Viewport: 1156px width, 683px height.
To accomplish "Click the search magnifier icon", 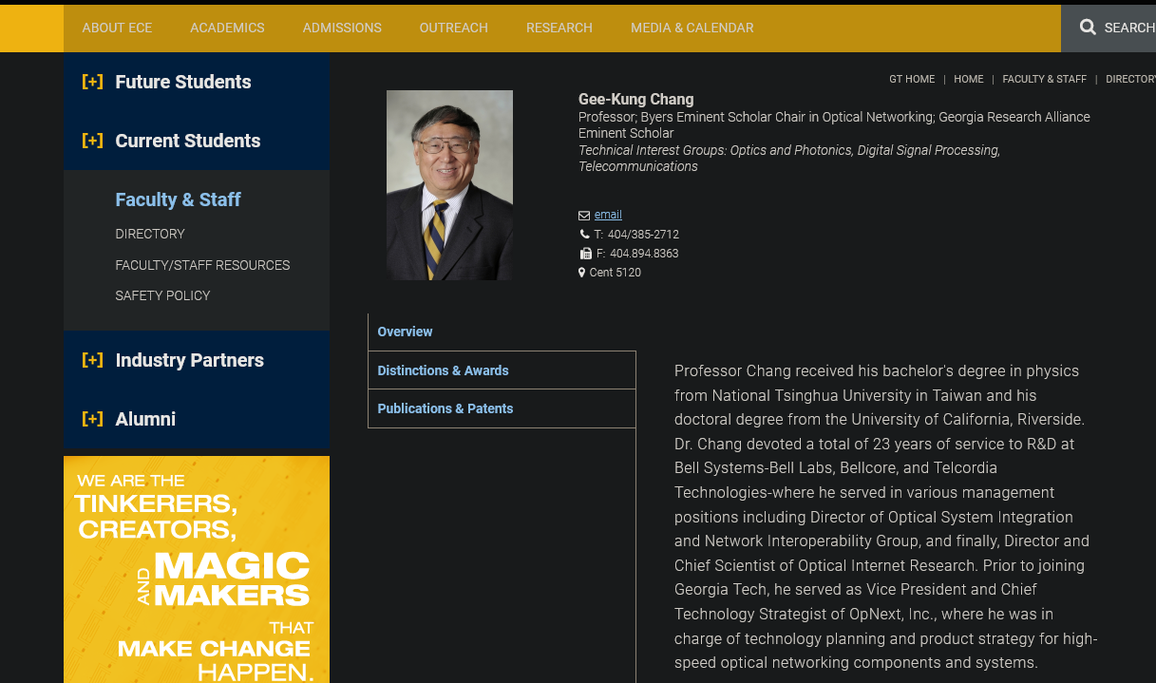I will [1088, 28].
